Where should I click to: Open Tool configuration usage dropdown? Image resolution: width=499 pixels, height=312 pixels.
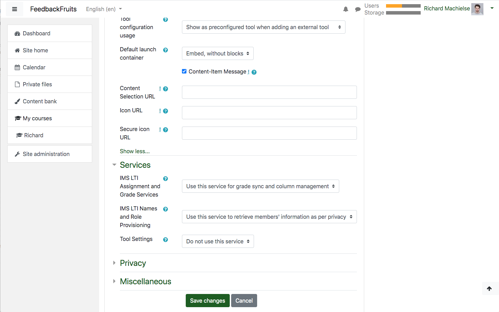(263, 27)
